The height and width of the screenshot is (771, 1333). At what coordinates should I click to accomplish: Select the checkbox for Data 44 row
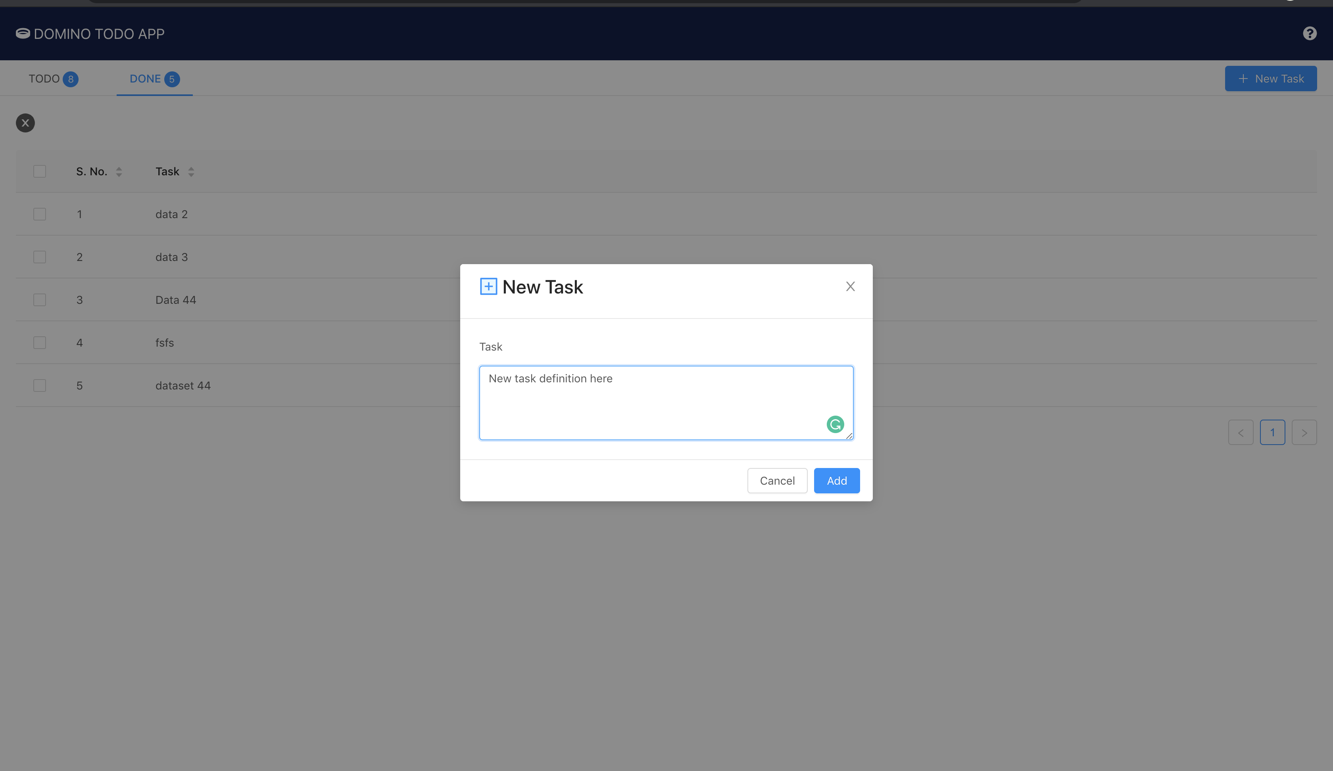click(40, 300)
